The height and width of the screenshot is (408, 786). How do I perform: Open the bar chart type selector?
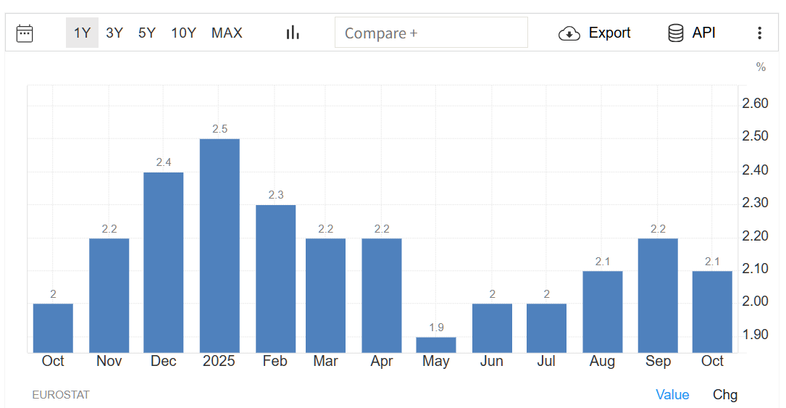click(293, 33)
